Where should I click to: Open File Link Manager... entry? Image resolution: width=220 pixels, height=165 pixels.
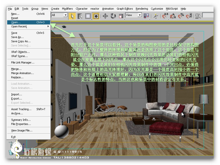29,63
